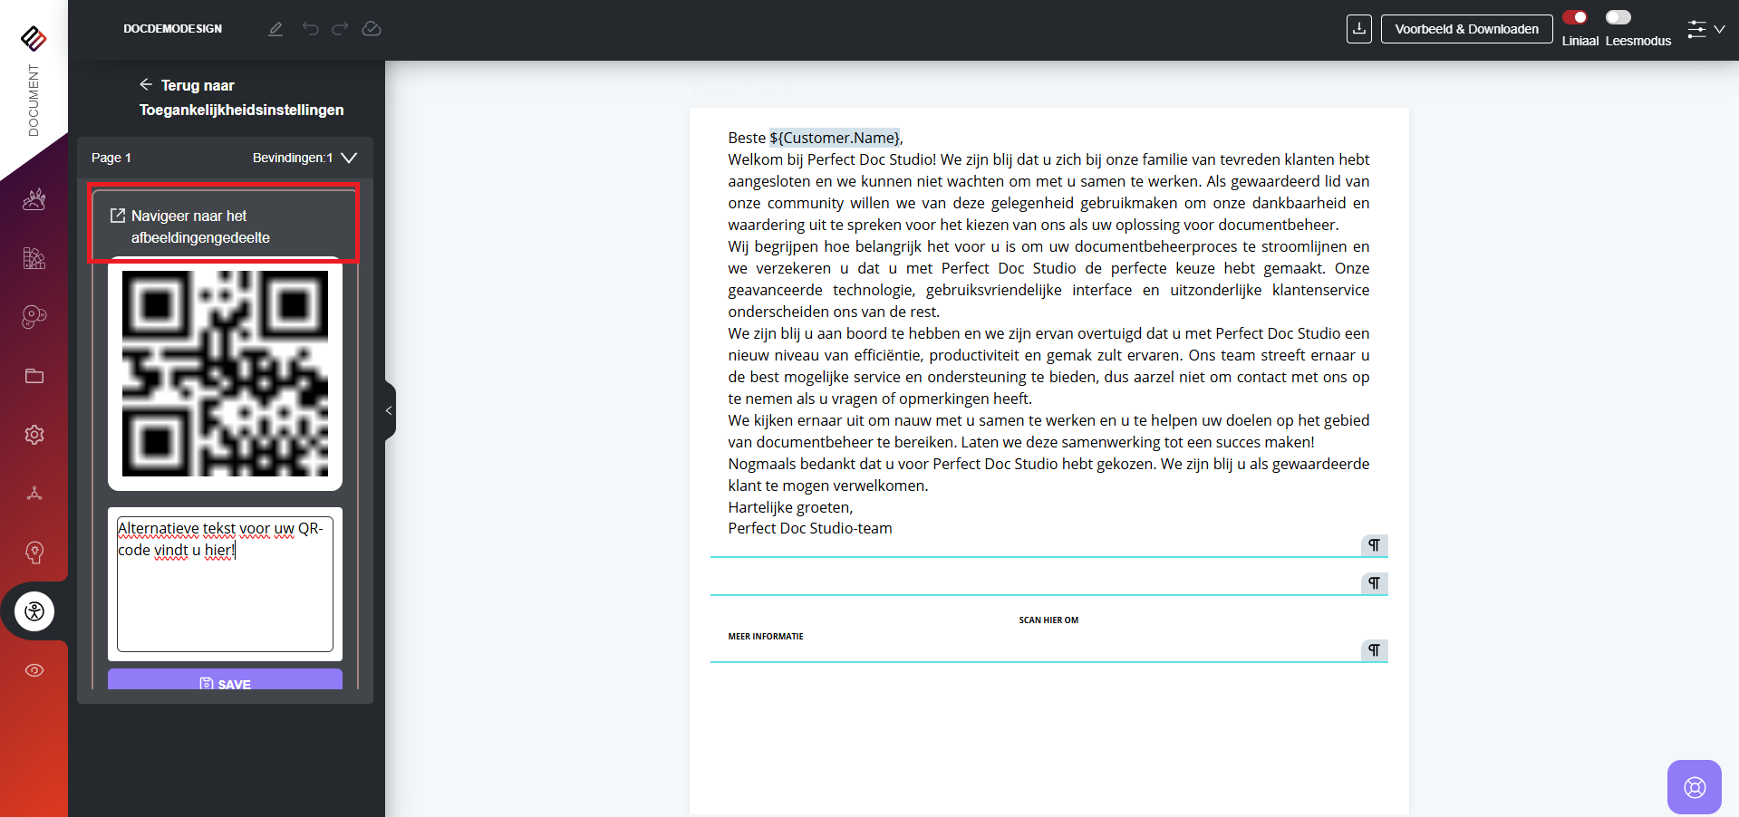The image size is (1739, 817).
Task: Open the purple help support button
Action: click(x=1694, y=786)
